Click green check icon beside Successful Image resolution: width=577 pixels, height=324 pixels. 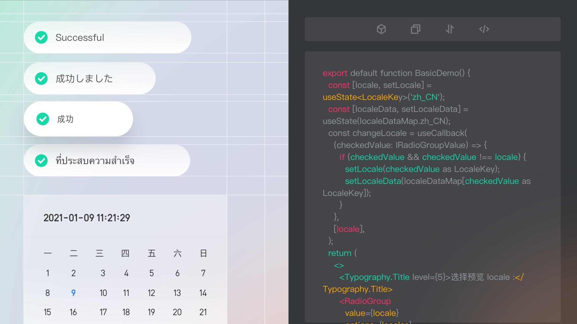41,37
